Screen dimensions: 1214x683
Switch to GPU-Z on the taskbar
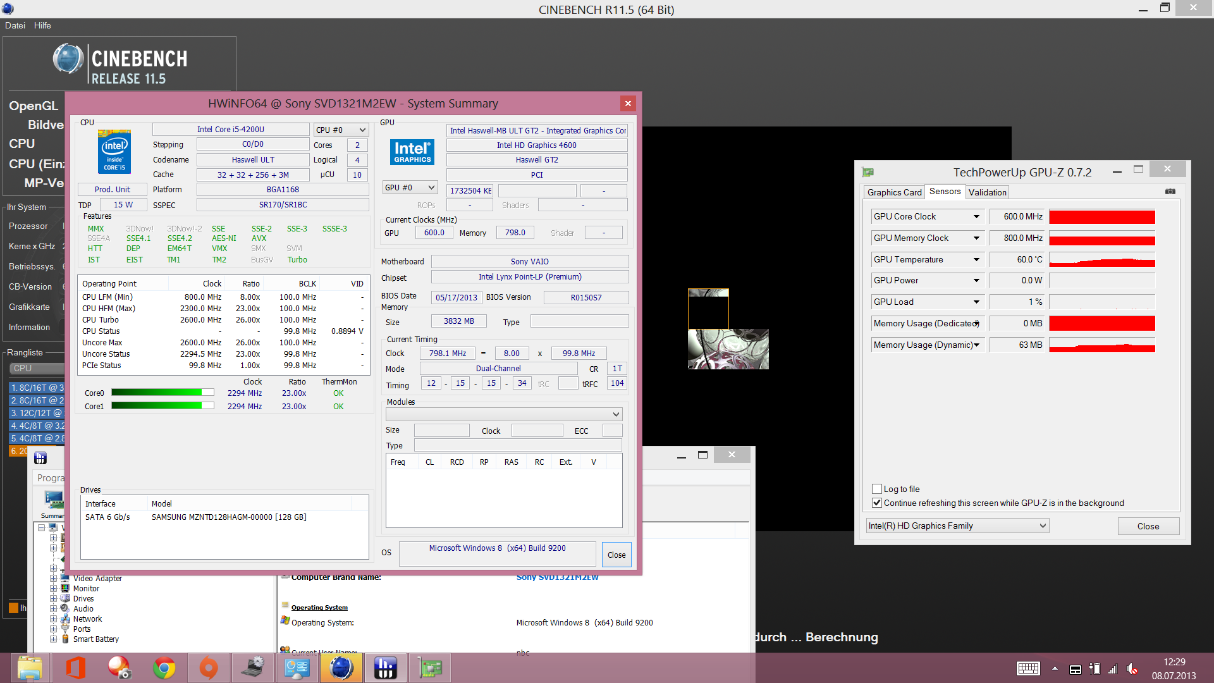pos(430,668)
